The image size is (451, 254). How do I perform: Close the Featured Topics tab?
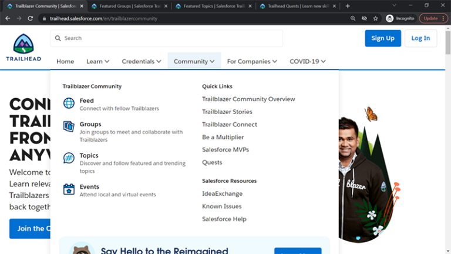(x=250, y=6)
